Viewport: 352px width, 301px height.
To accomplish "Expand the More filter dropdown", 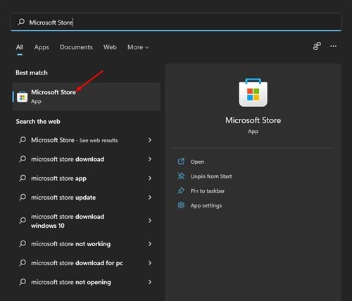I will coord(138,47).
